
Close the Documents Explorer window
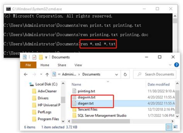[173, 57]
